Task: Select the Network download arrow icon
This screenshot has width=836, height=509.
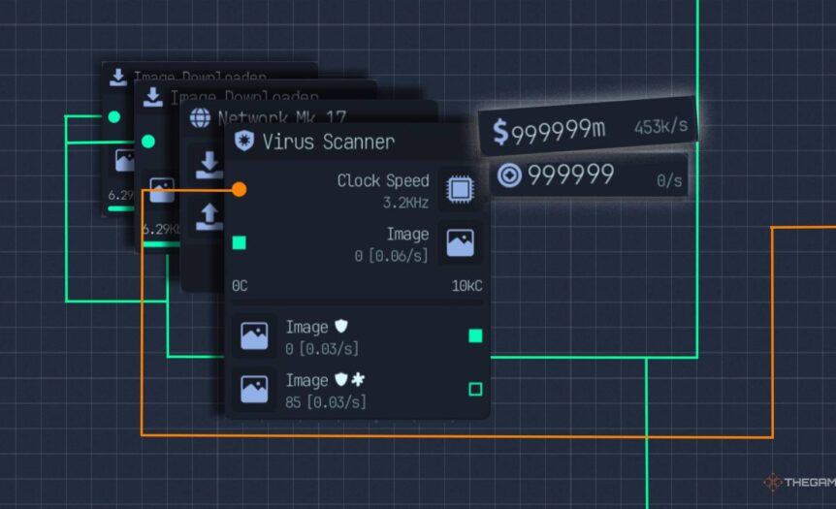Action: pos(209,166)
